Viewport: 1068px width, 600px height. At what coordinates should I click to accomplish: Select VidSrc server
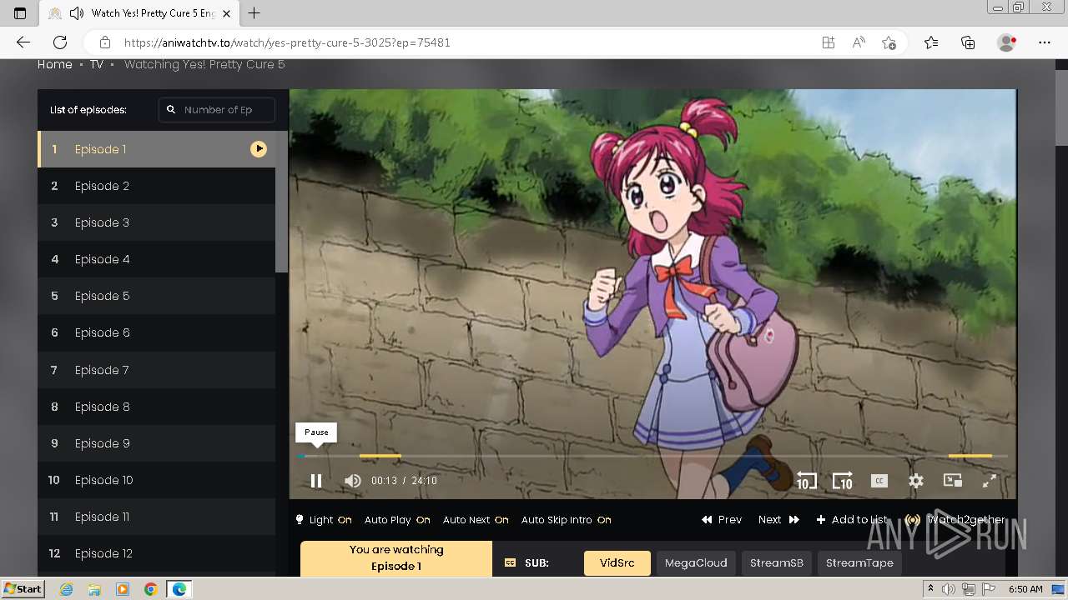(x=617, y=563)
